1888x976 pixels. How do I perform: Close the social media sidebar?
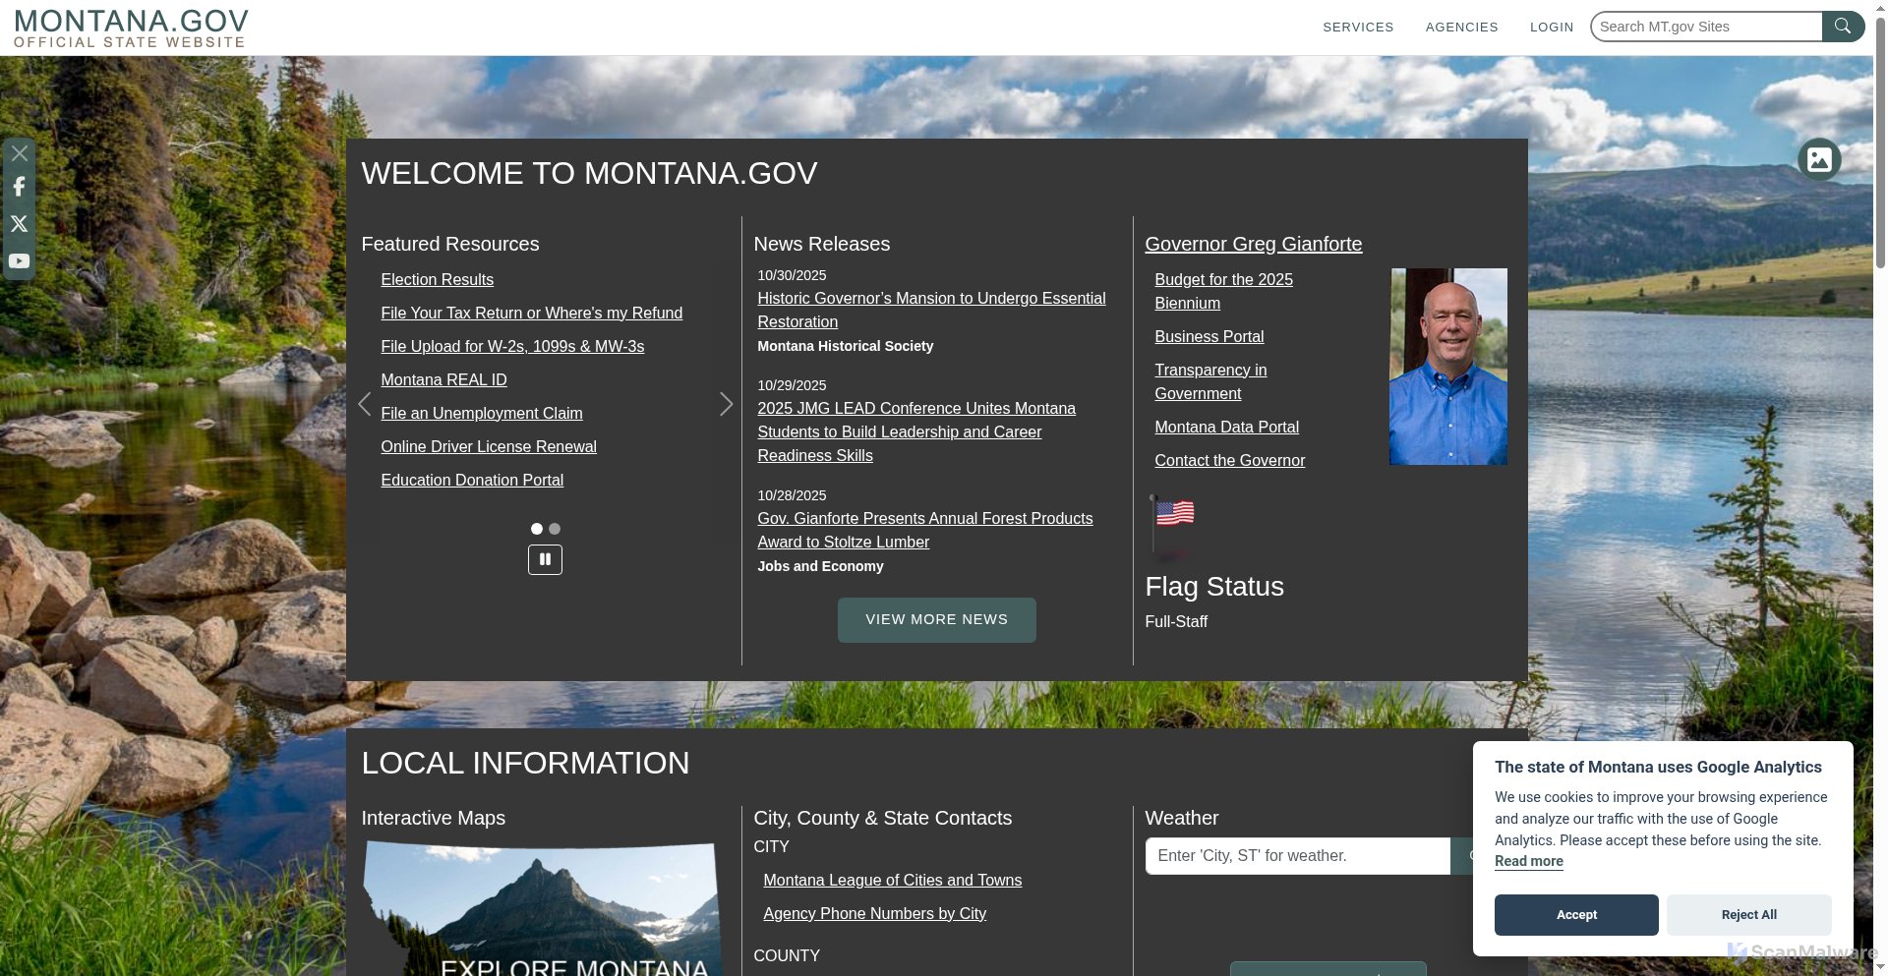click(x=19, y=152)
